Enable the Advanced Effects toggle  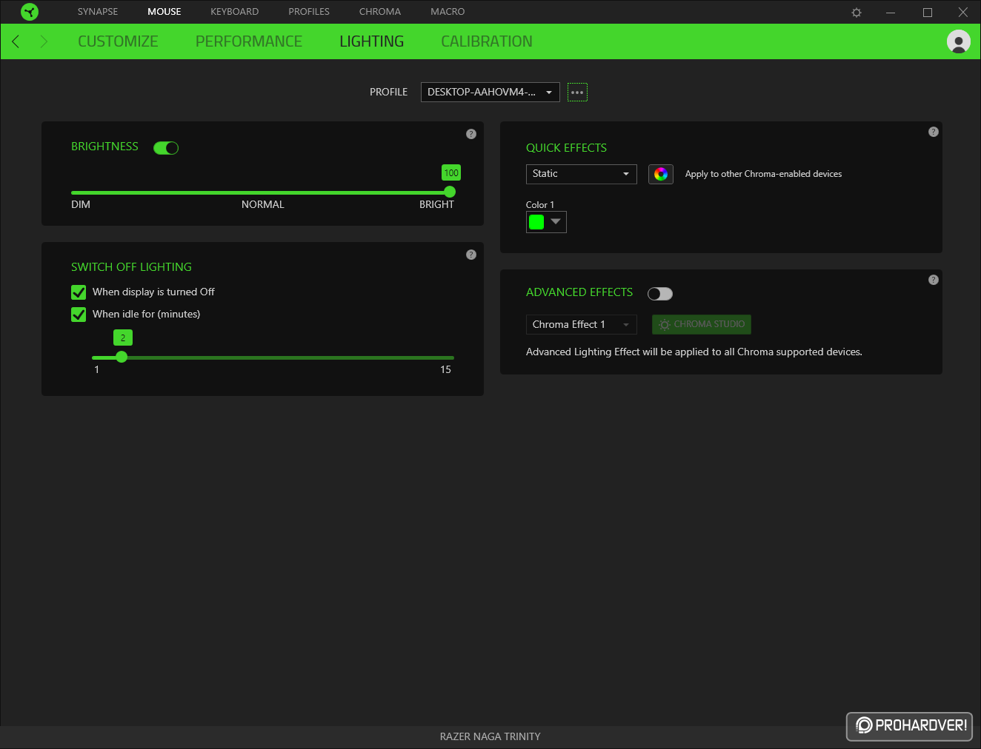(660, 294)
